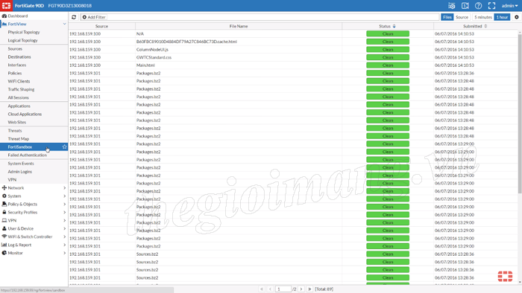This screenshot has width=522, height=293.
Task: Expand the WiFi & Switch Controller chevron
Action: coord(65,236)
